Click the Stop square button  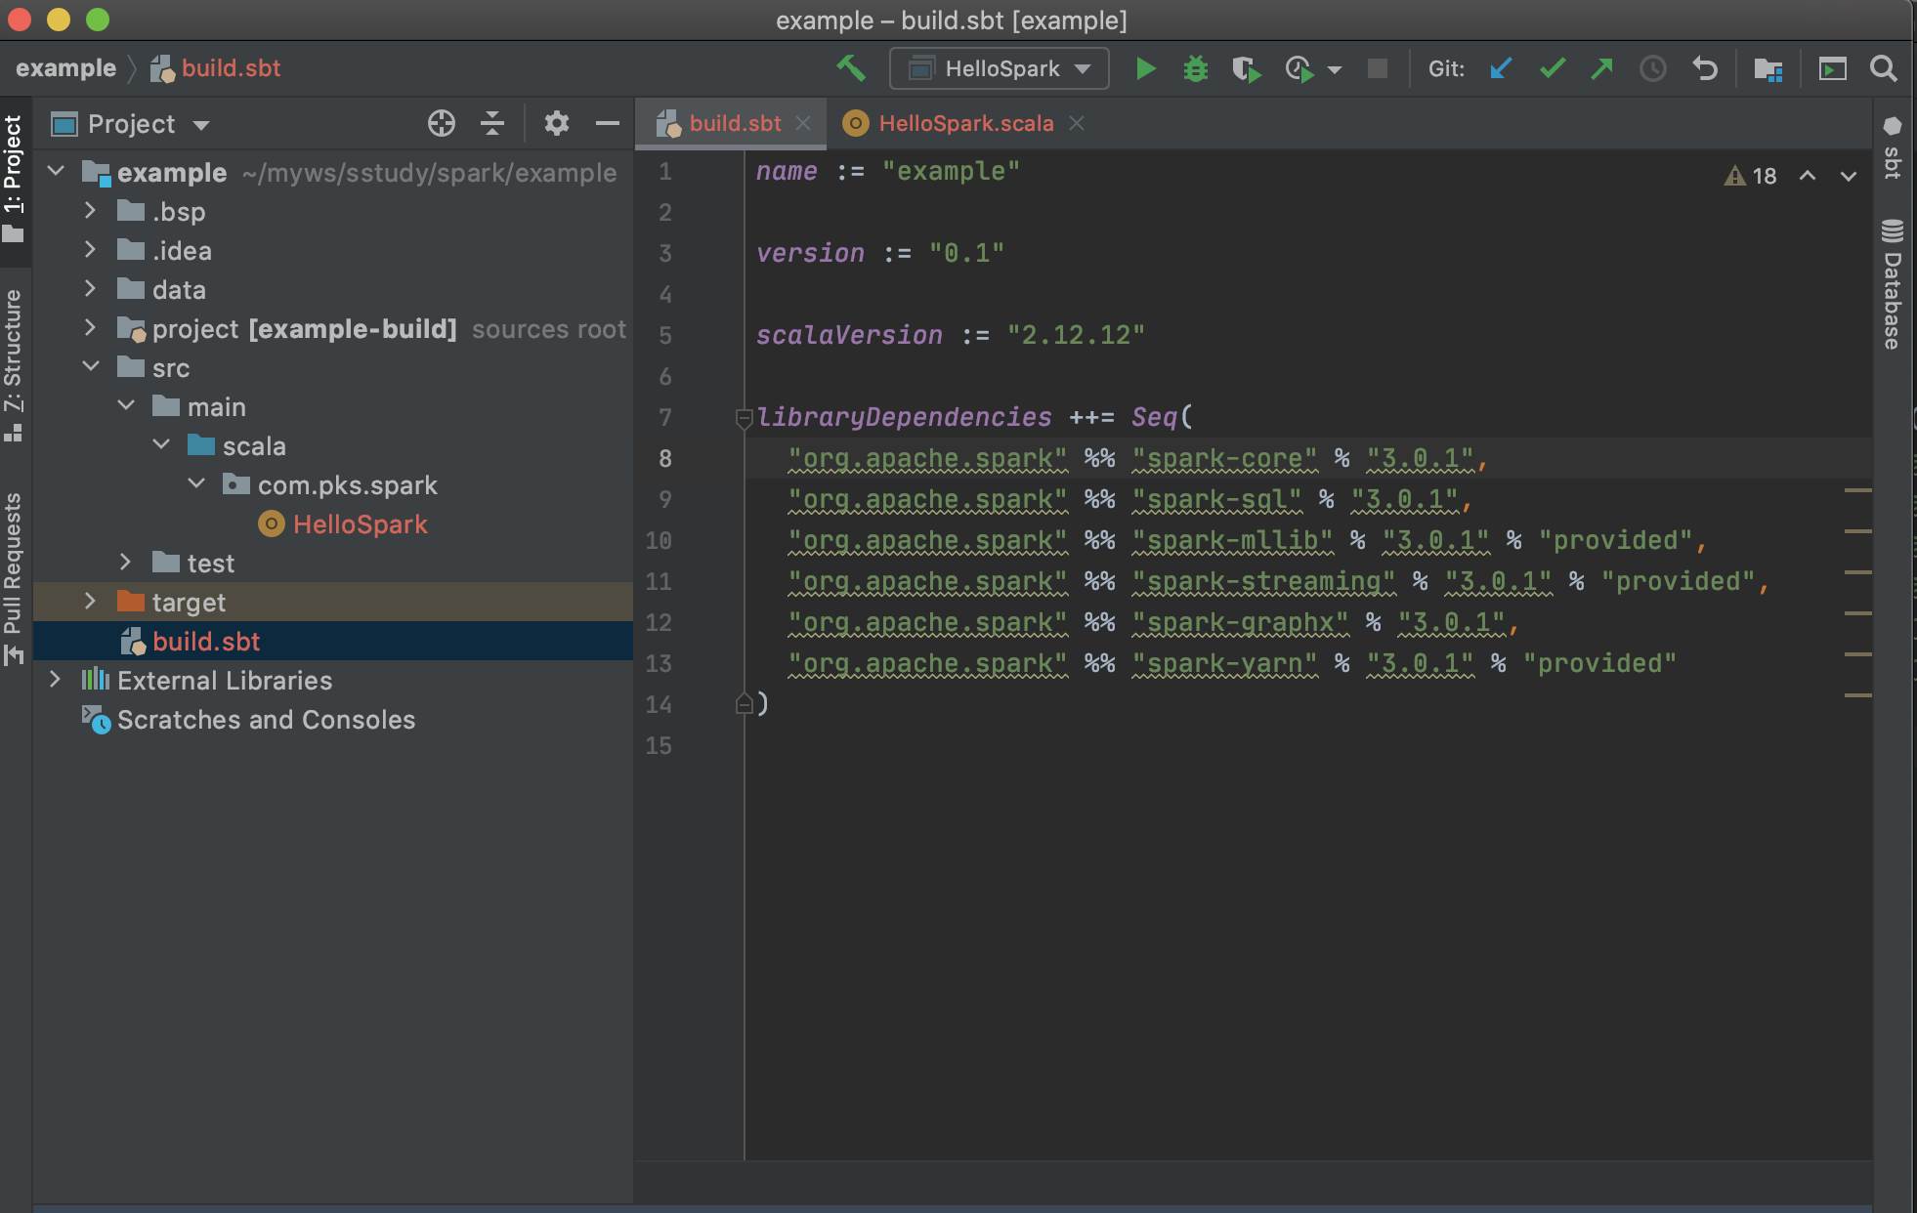click(x=1378, y=68)
